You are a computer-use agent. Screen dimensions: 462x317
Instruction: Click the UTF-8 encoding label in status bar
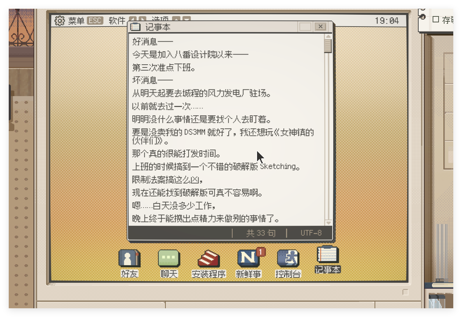[311, 233]
